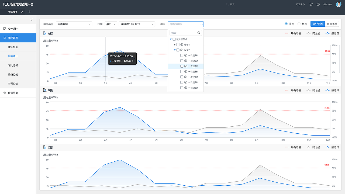Image resolution: width=345 pixels, height=194 pixels.
Task: Click the C楼 building icon
Action: 45,147
